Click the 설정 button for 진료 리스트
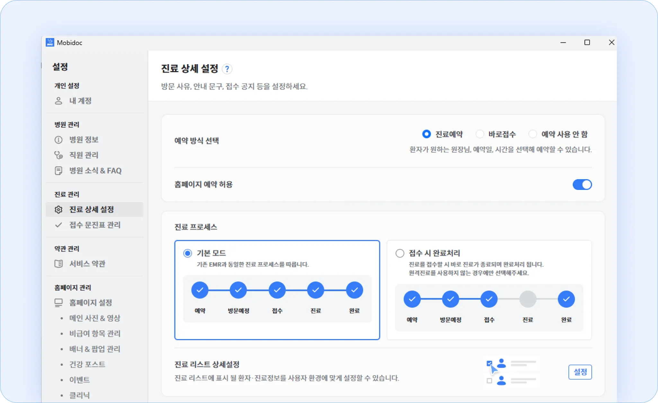Screen dimensions: 658x403 580,372
